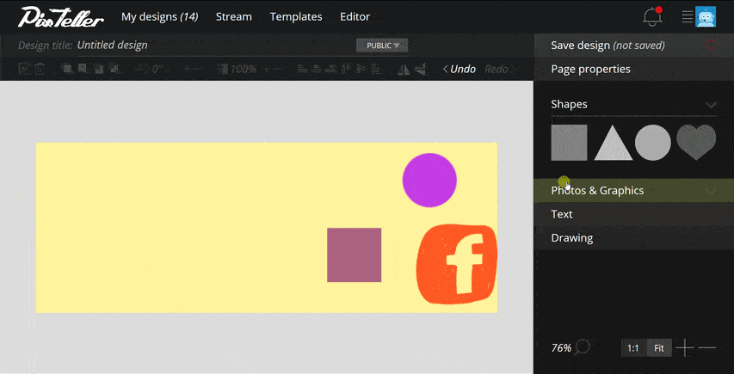Zoom in with the plus icon

pos(685,347)
